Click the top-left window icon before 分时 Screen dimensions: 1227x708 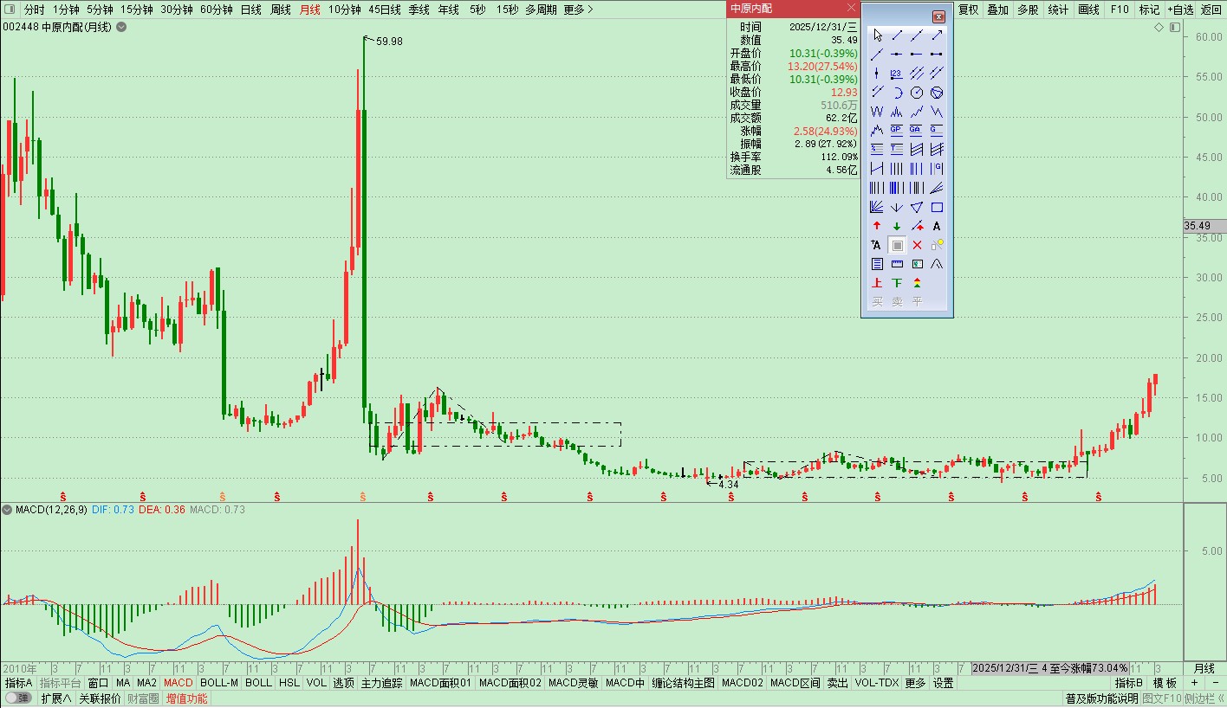[10, 10]
